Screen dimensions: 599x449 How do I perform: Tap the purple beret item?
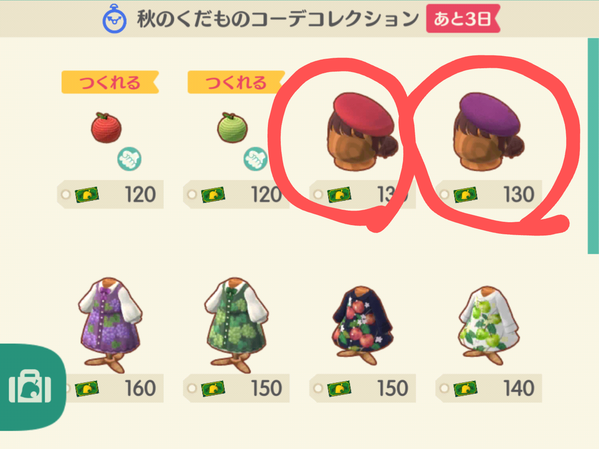[488, 131]
